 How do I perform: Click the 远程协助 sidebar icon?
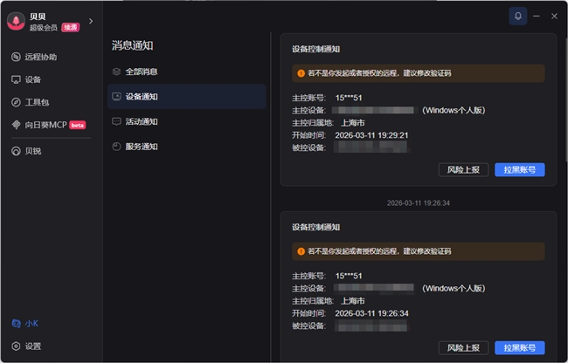click(16, 57)
